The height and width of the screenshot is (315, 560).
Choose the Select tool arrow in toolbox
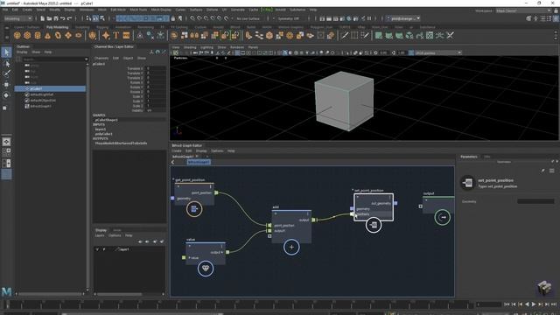click(x=6, y=52)
